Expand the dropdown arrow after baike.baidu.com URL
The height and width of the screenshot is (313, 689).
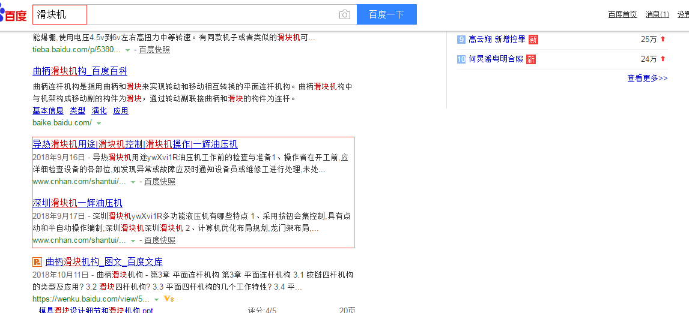(x=99, y=123)
